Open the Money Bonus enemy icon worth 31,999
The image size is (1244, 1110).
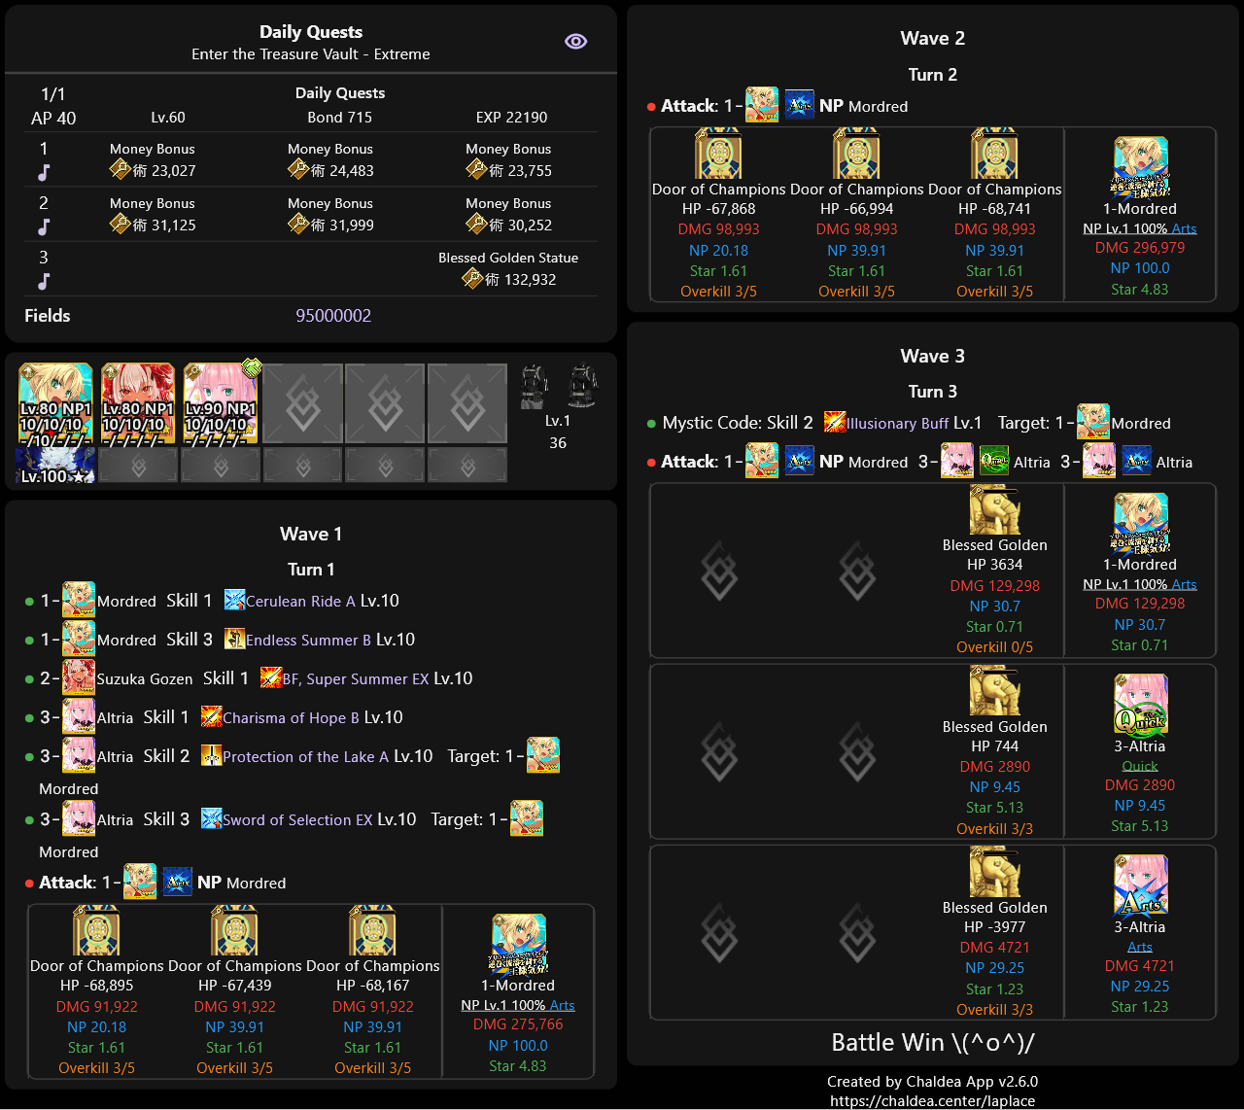[x=298, y=225]
